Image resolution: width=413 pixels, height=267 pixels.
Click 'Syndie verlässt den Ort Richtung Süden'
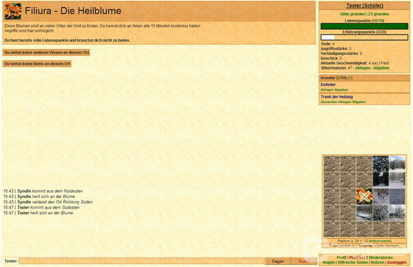[x=48, y=202]
